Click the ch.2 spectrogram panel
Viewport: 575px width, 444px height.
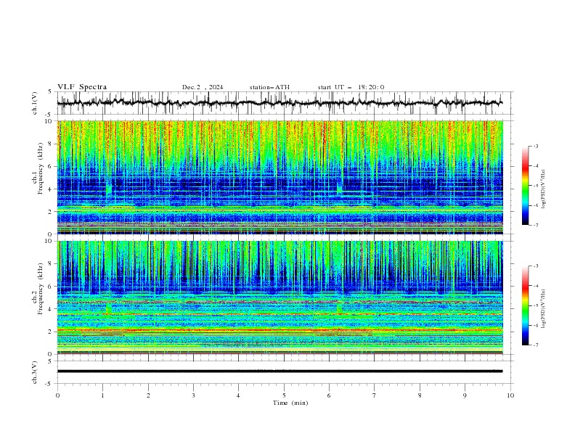pos(280,297)
